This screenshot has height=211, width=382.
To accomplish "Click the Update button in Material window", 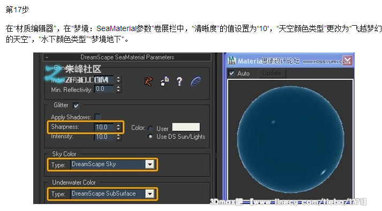I will pyautogui.click(x=272, y=73).
